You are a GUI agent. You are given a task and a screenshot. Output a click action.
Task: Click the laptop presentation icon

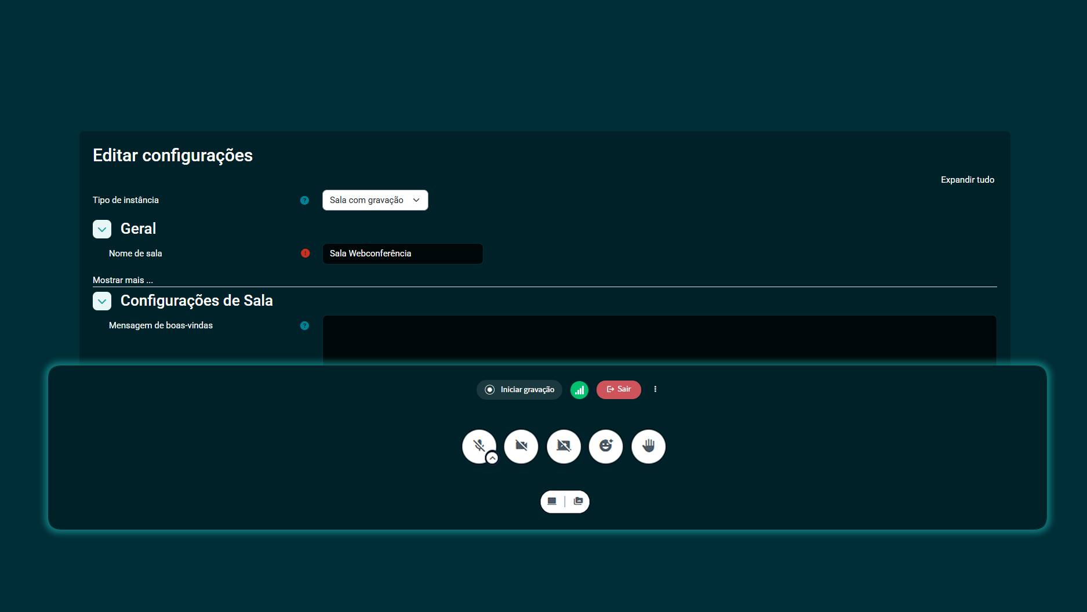(552, 502)
